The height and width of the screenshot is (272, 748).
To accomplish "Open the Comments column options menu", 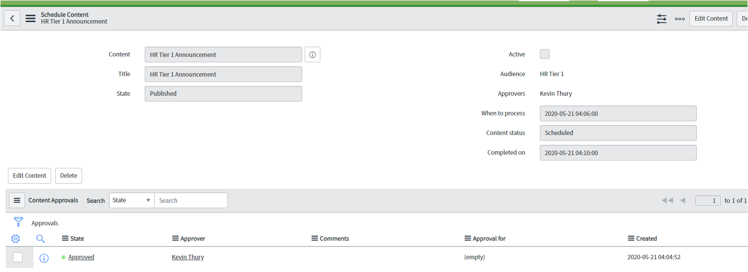I will click(x=314, y=239).
